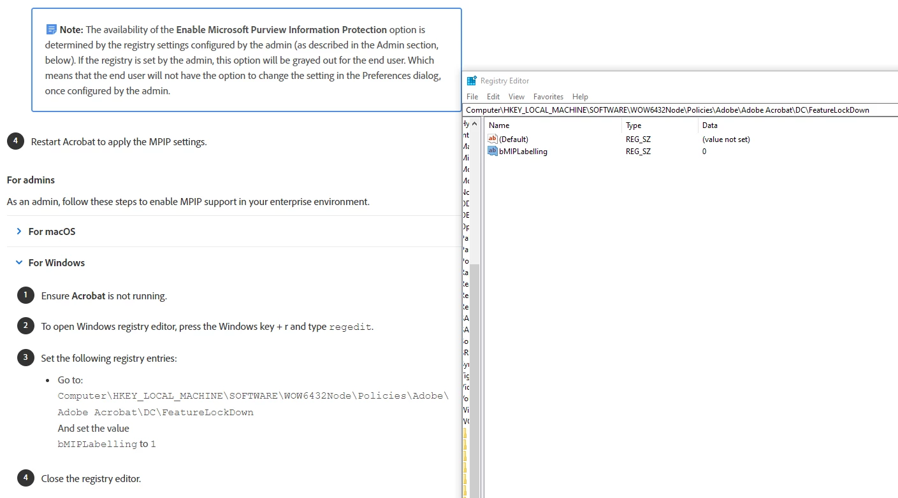Select the bMIPLabelling value icon
This screenshot has height=498, width=898.
[492, 151]
